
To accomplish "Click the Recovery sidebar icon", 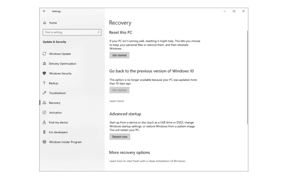I will point(44,103).
